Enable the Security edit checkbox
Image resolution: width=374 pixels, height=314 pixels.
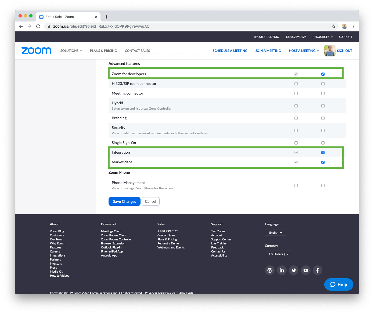pyautogui.click(x=323, y=131)
